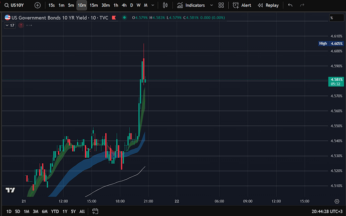Set date range to 1M

point(27,211)
